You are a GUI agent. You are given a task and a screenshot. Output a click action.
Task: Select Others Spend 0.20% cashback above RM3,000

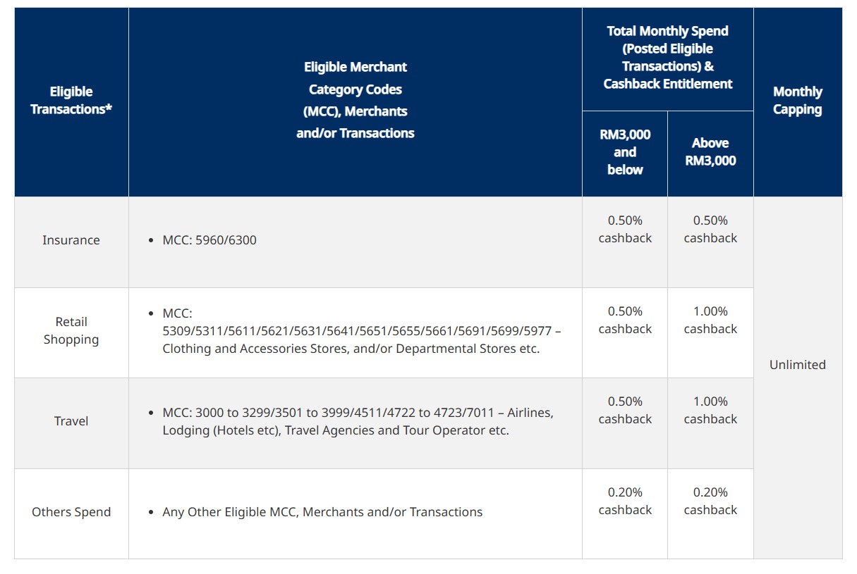click(710, 501)
